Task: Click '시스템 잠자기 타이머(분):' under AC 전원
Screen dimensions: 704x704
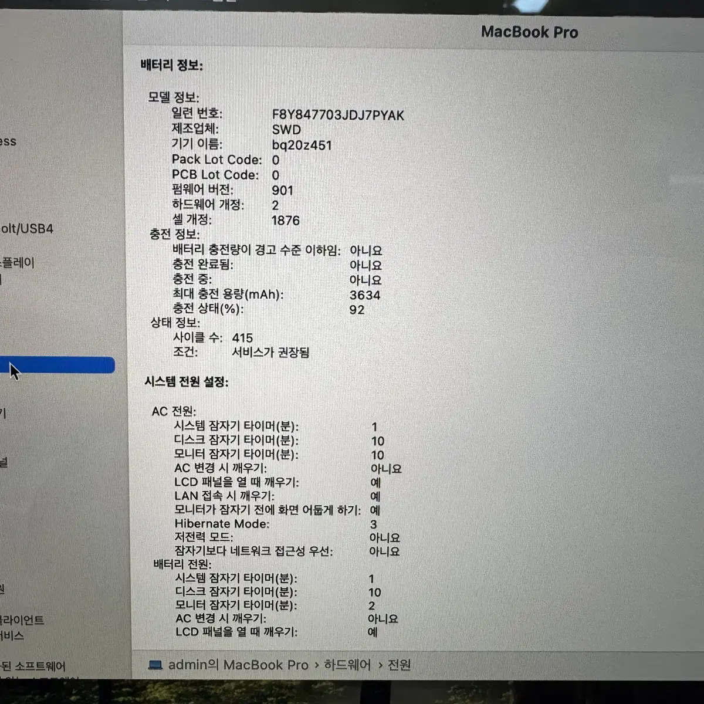Action: click(x=236, y=427)
